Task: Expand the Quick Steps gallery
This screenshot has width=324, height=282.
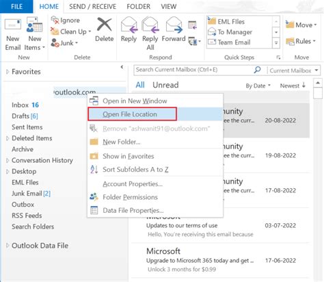Action: pos(276,42)
